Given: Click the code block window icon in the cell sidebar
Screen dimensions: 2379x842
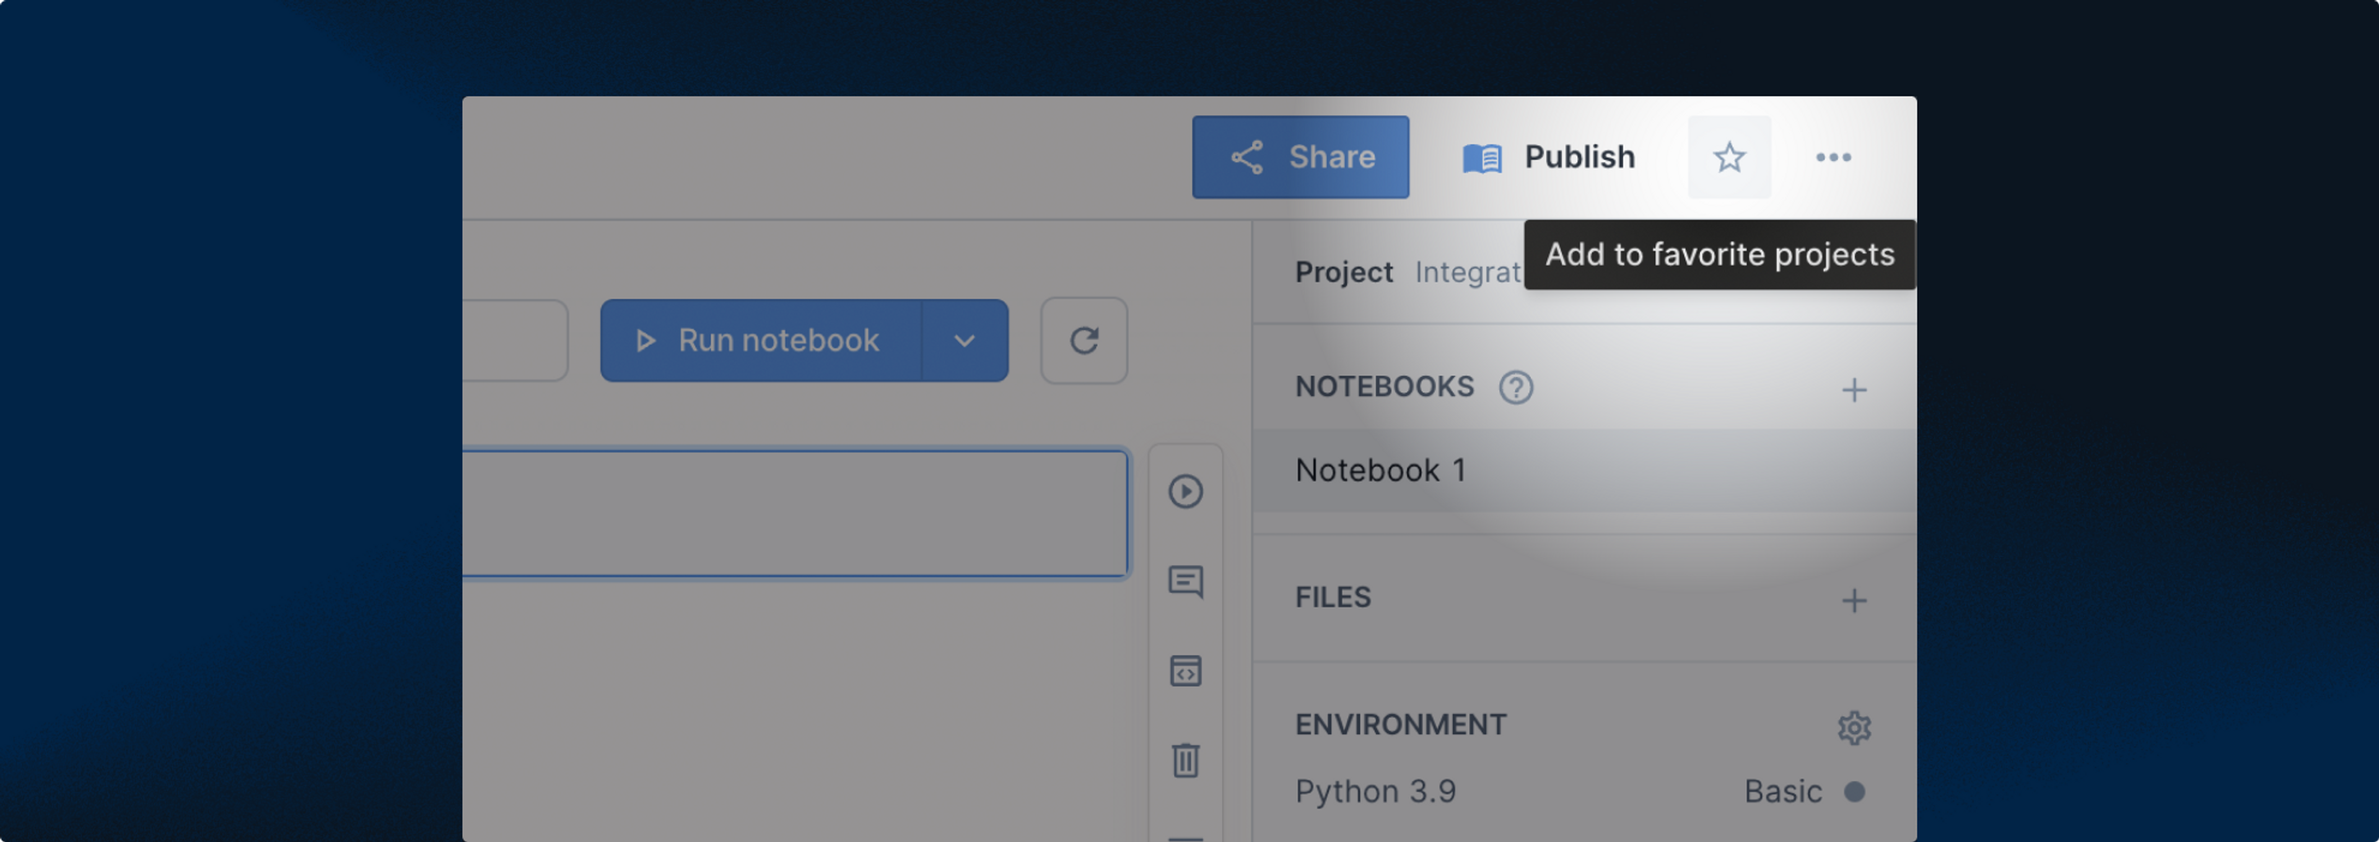Looking at the screenshot, I should click(x=1186, y=671).
